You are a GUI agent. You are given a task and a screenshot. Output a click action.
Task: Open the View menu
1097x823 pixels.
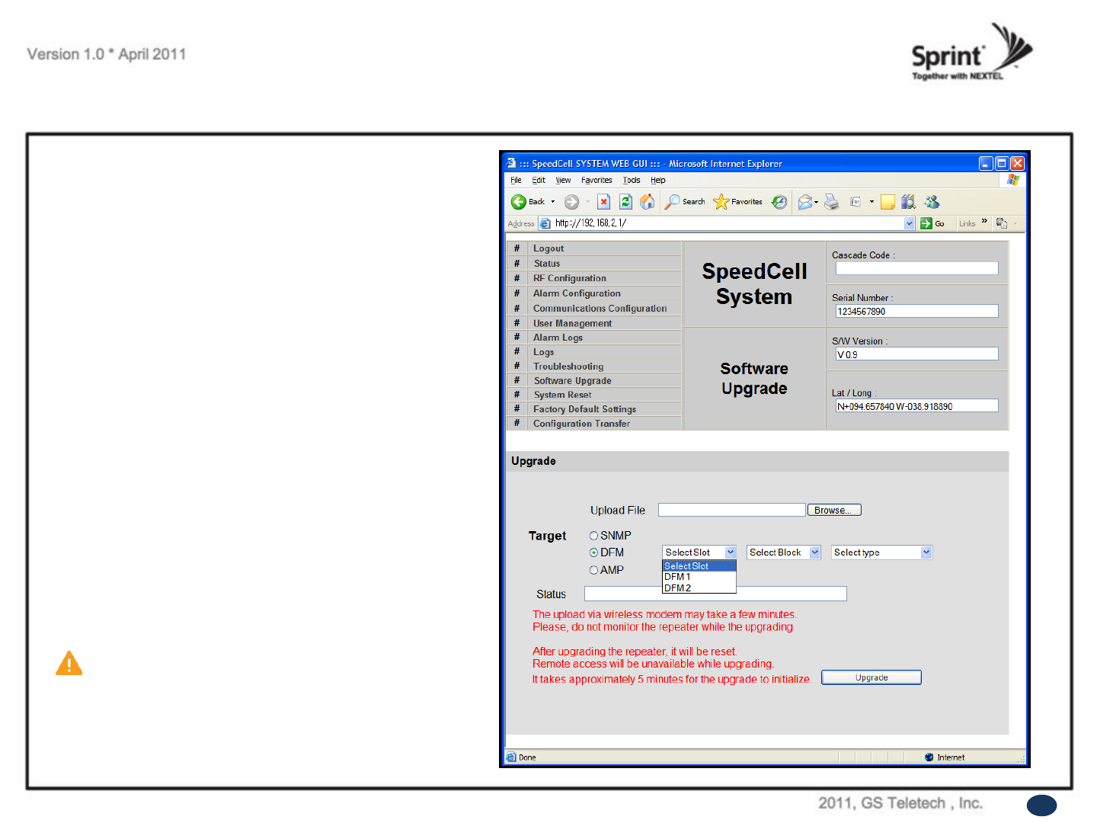(x=563, y=181)
